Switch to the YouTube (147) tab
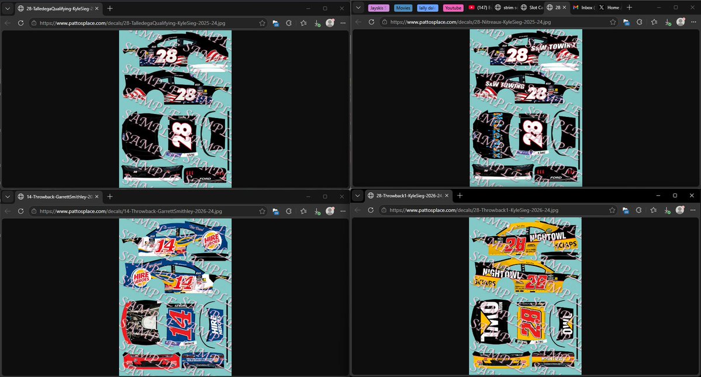 pos(479,8)
